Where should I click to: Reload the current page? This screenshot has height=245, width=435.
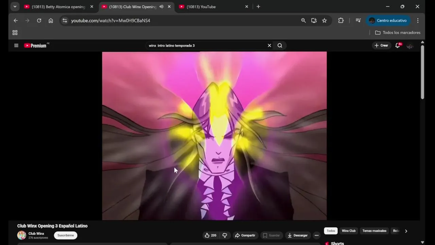tap(39, 20)
